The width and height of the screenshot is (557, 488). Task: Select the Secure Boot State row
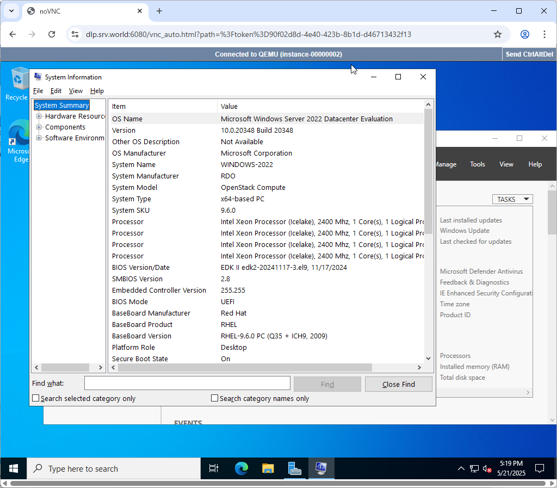point(267,359)
